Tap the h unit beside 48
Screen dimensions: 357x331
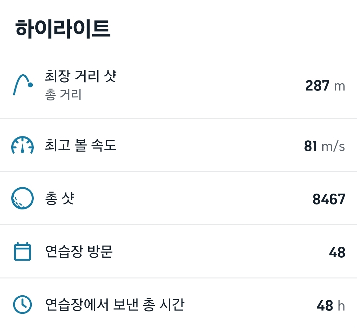341,306
